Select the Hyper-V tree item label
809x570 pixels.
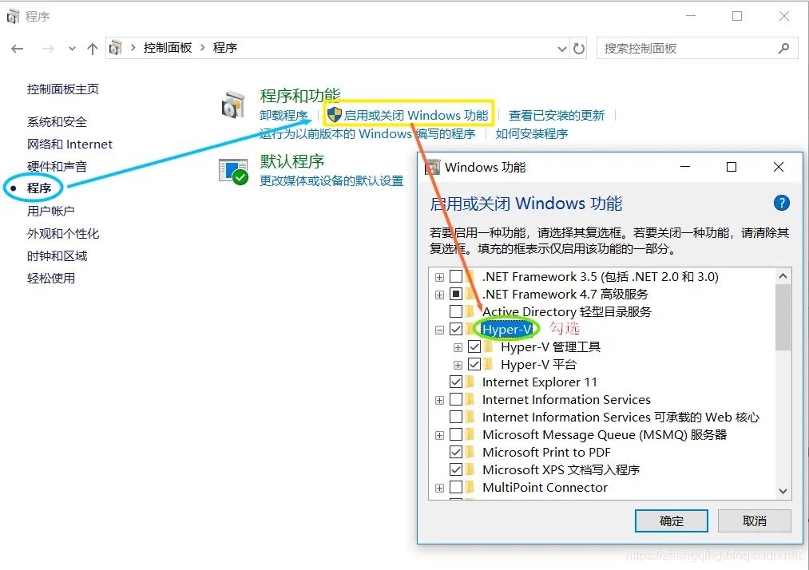(506, 329)
